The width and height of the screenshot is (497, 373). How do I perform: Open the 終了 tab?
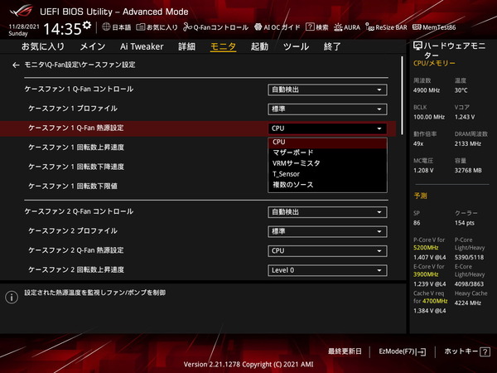(332, 46)
